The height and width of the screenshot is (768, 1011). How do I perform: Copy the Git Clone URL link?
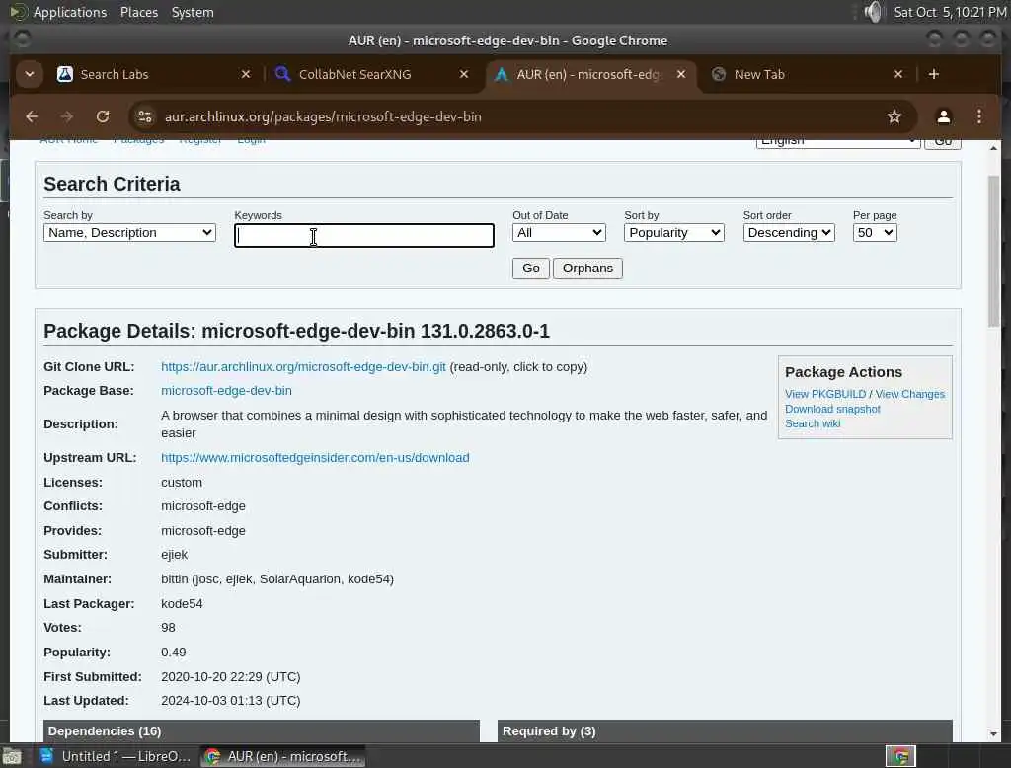(303, 367)
